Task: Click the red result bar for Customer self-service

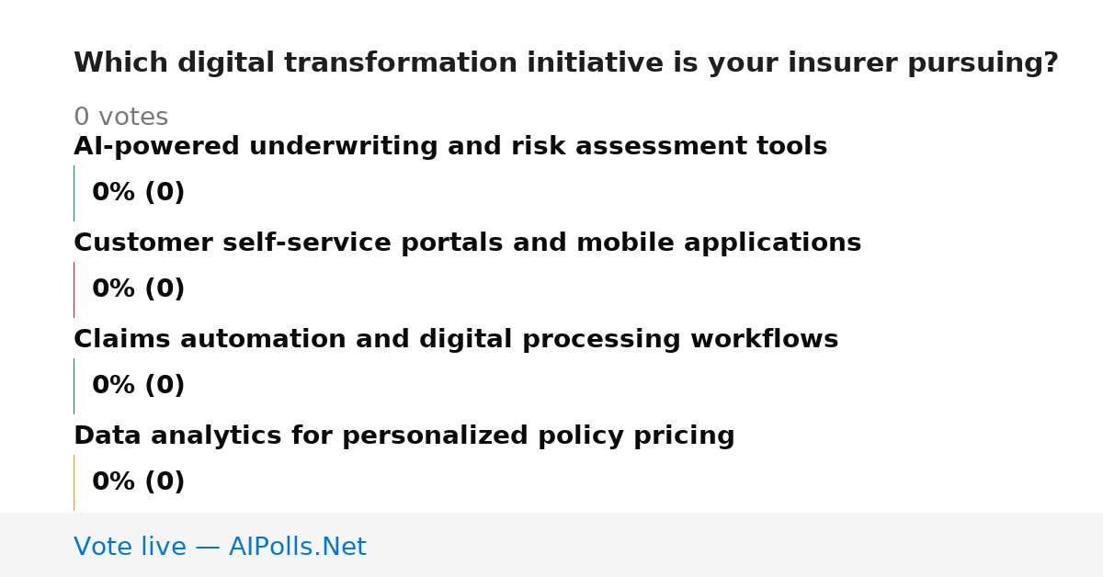Action: 74,289
